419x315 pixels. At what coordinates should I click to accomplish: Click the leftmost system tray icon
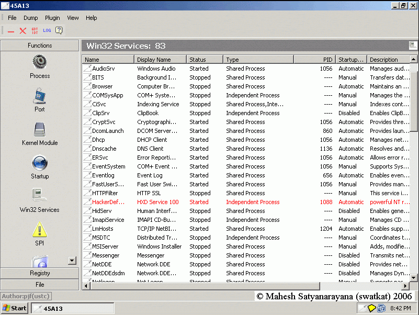point(362,308)
